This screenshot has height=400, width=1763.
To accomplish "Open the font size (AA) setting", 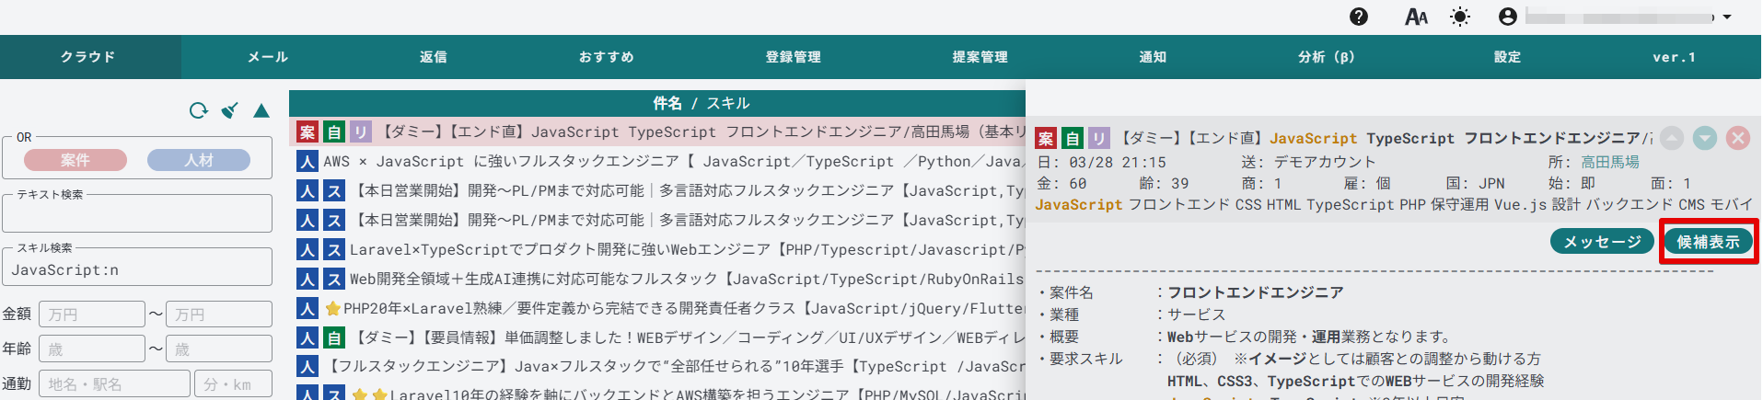I will coord(1416,17).
